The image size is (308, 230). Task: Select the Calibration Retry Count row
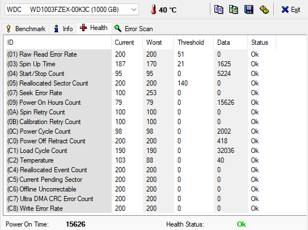click(141, 122)
